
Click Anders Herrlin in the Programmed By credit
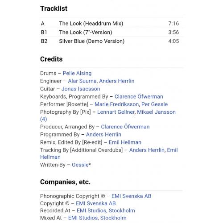103,134
